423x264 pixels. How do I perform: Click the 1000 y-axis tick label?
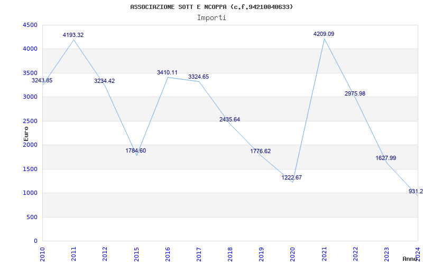(x=30, y=193)
